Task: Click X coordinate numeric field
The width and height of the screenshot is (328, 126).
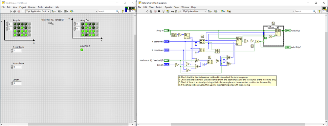Action: pyautogui.click(x=17, y=50)
